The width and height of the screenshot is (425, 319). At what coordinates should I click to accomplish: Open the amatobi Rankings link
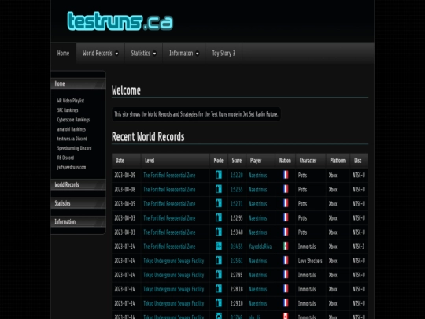coord(72,129)
